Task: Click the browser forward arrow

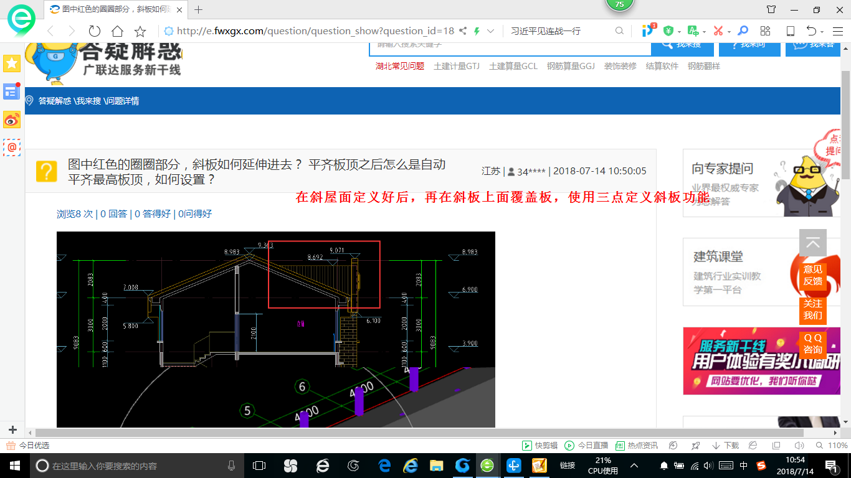Action: click(x=72, y=31)
